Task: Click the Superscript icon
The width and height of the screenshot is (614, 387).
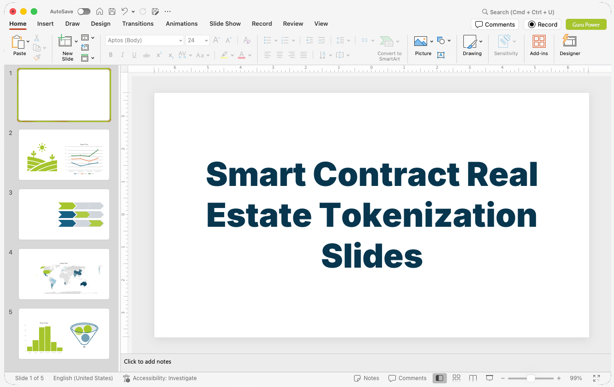Action: pos(159,55)
